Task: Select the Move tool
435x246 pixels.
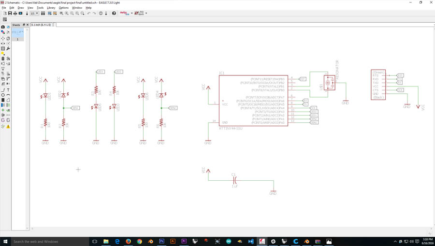Action: [x=3, y=38]
